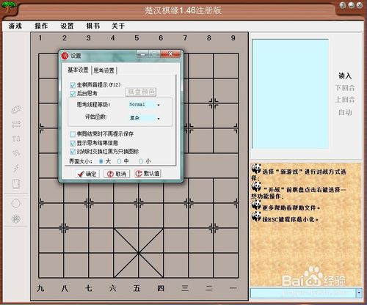Toggle 对战时交换红黑方只换图标 checkbox
The width and height of the screenshot is (367, 305).
[x=73, y=152]
